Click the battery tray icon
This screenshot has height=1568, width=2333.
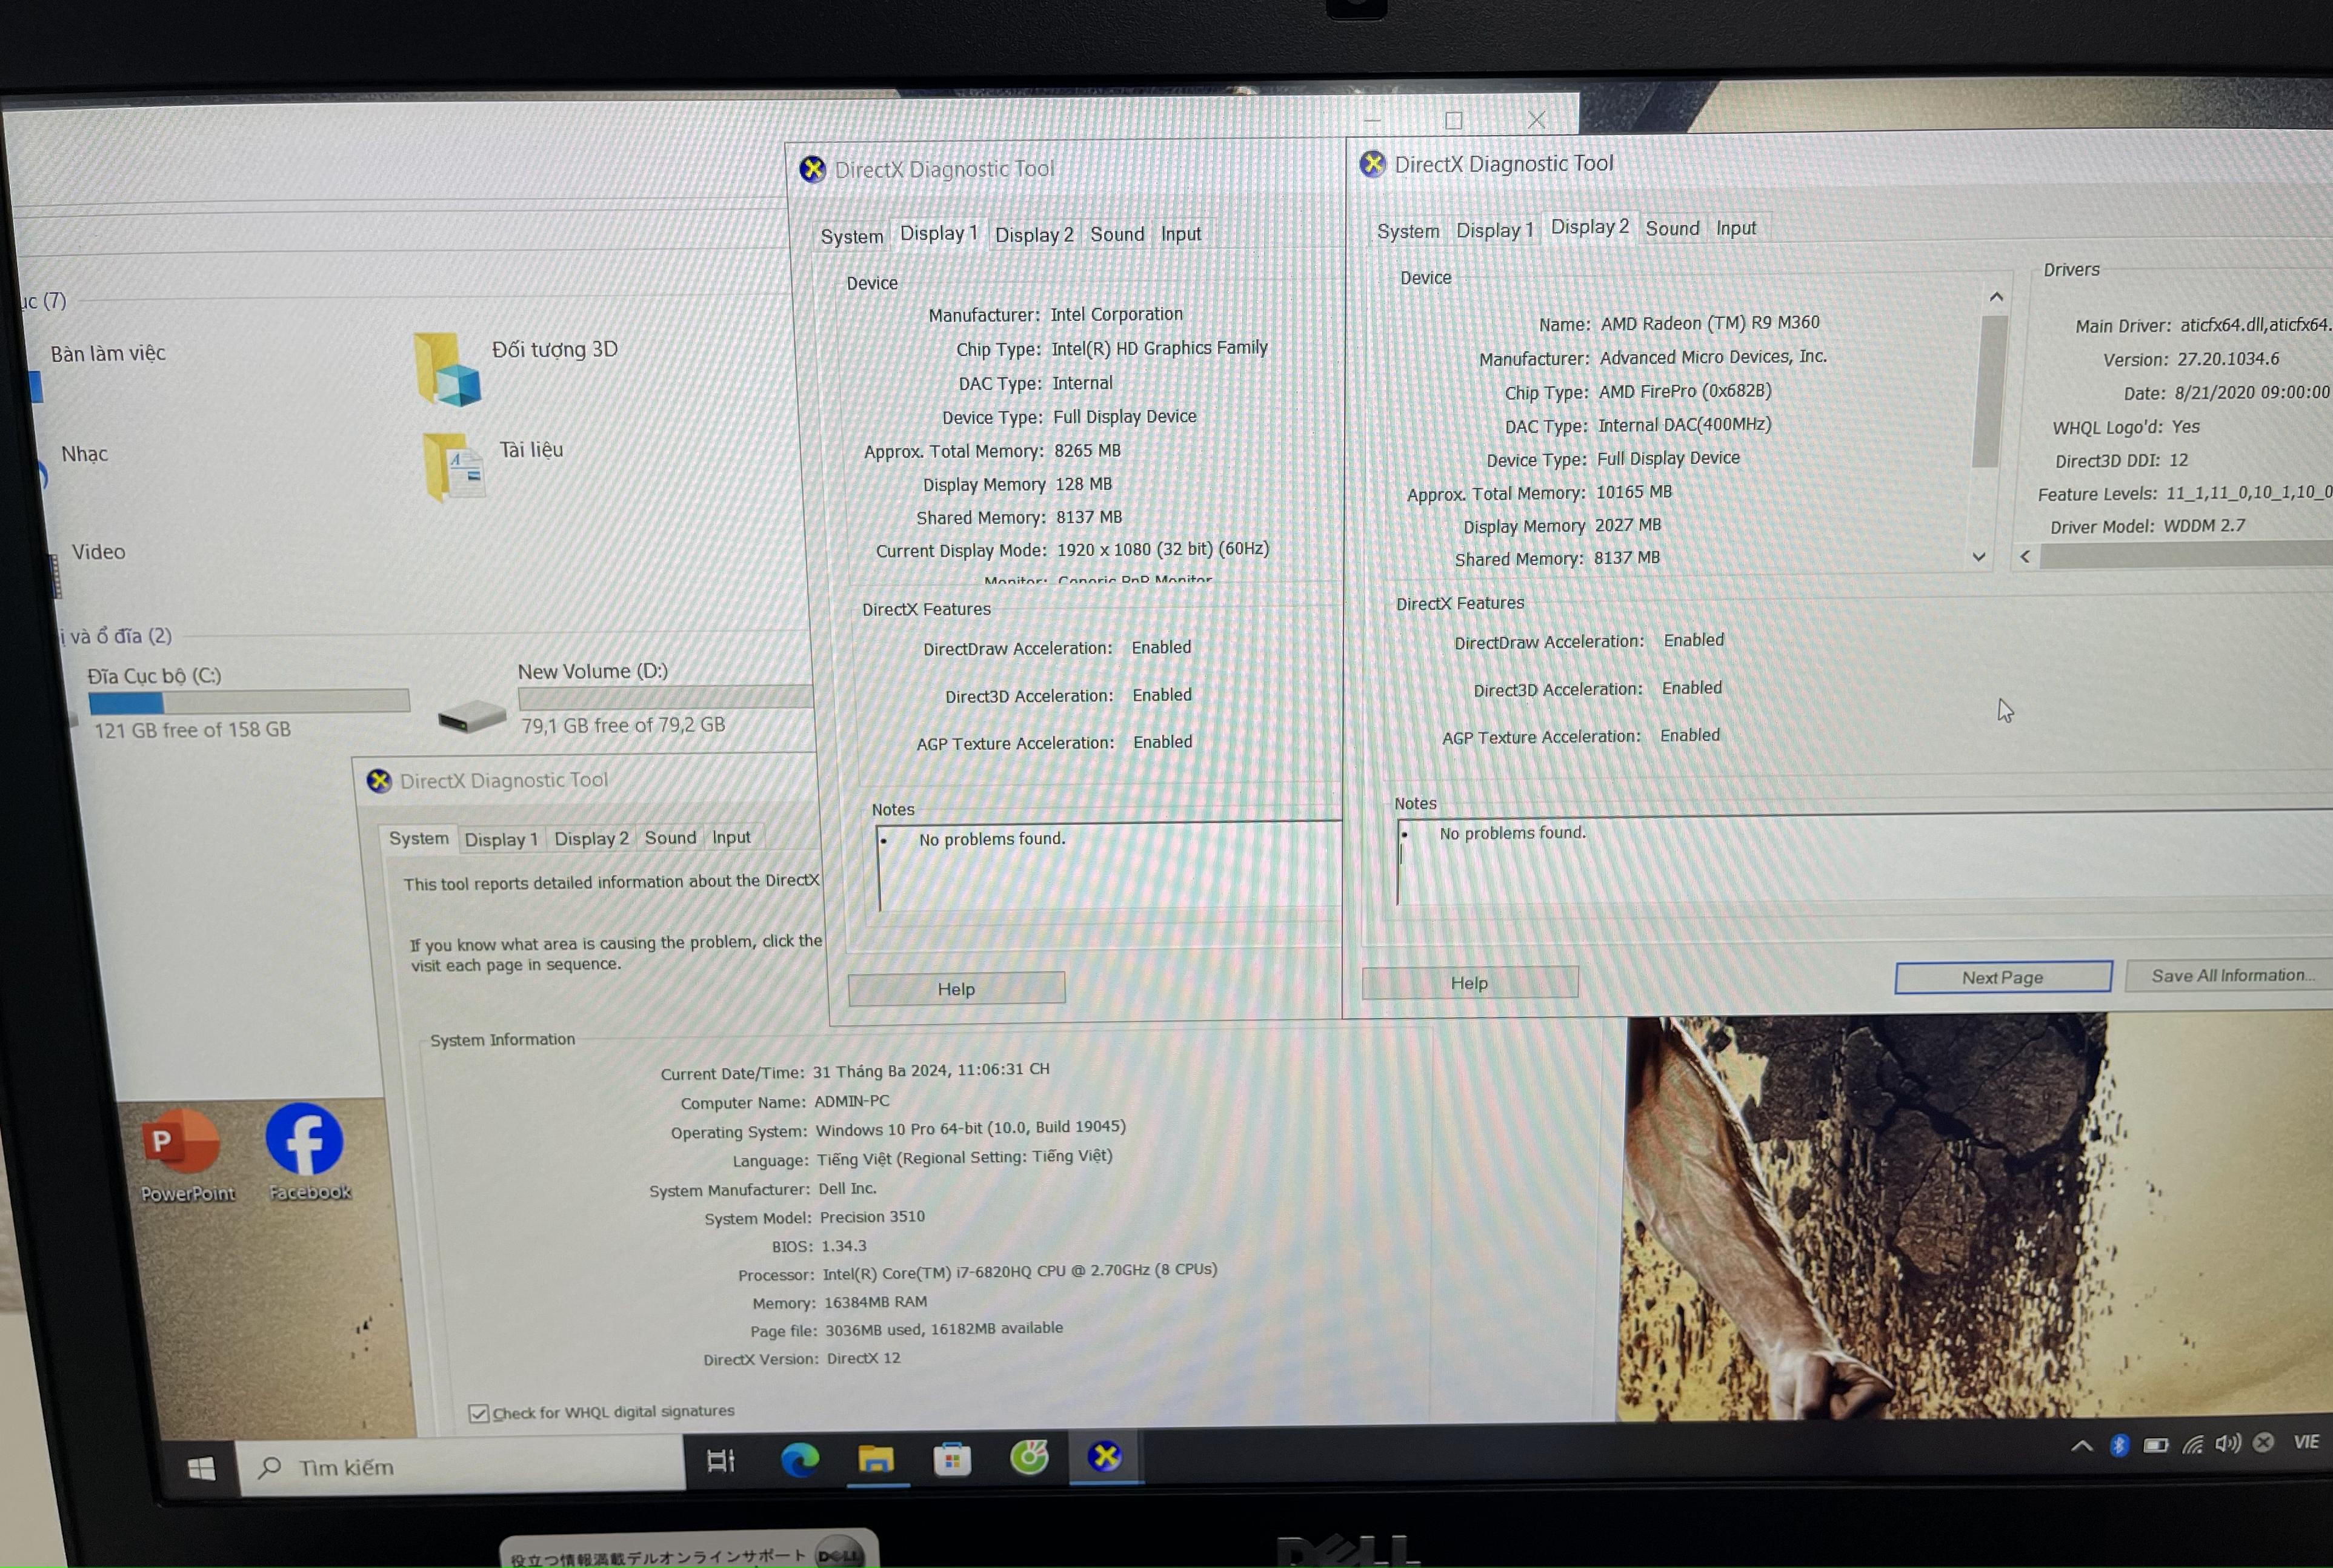click(2156, 1445)
